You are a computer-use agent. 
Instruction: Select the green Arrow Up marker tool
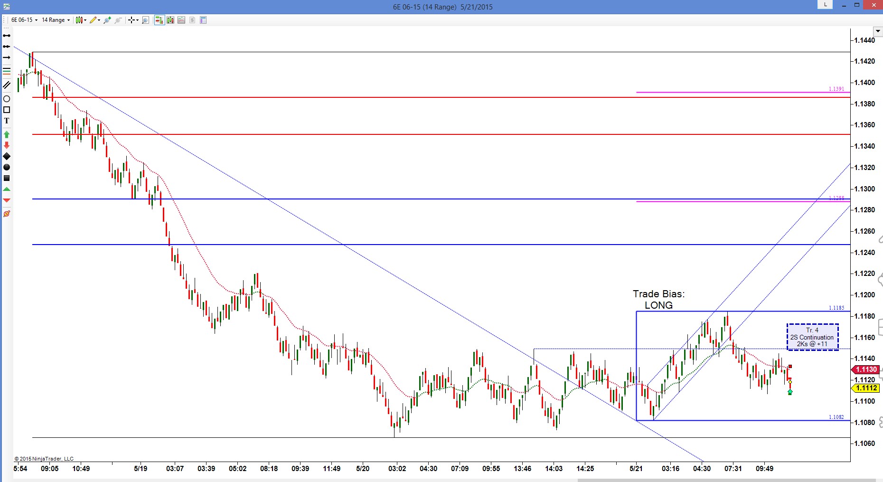tap(7, 134)
